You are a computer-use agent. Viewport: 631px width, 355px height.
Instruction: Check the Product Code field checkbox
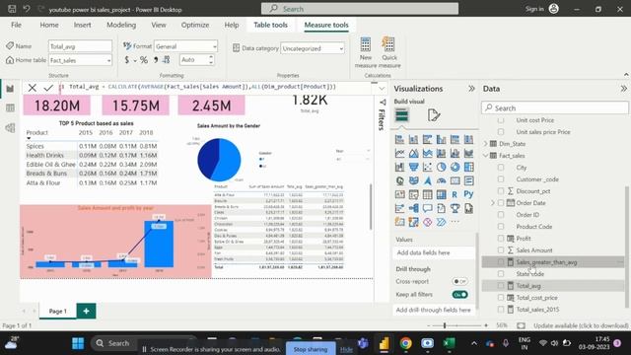click(x=501, y=227)
